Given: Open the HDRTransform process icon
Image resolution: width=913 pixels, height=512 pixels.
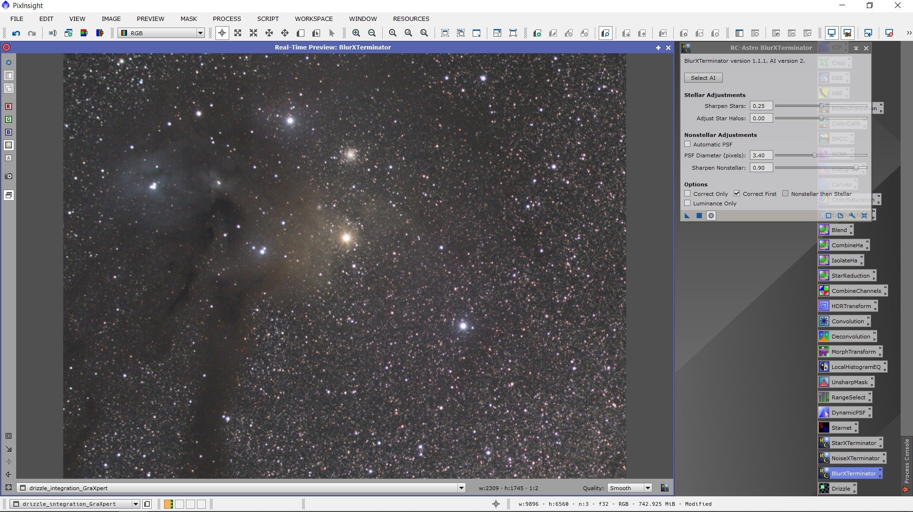Looking at the screenshot, I should pyautogui.click(x=847, y=306).
